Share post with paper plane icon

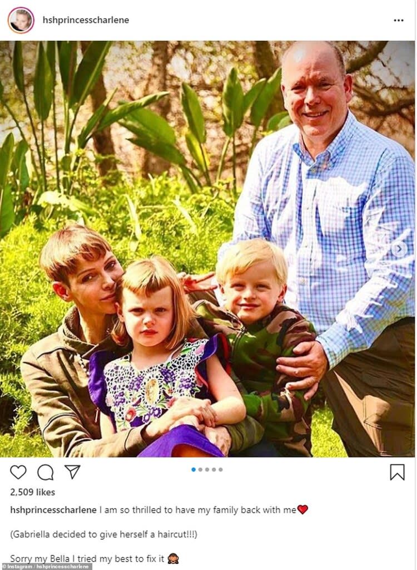pyautogui.click(x=72, y=472)
